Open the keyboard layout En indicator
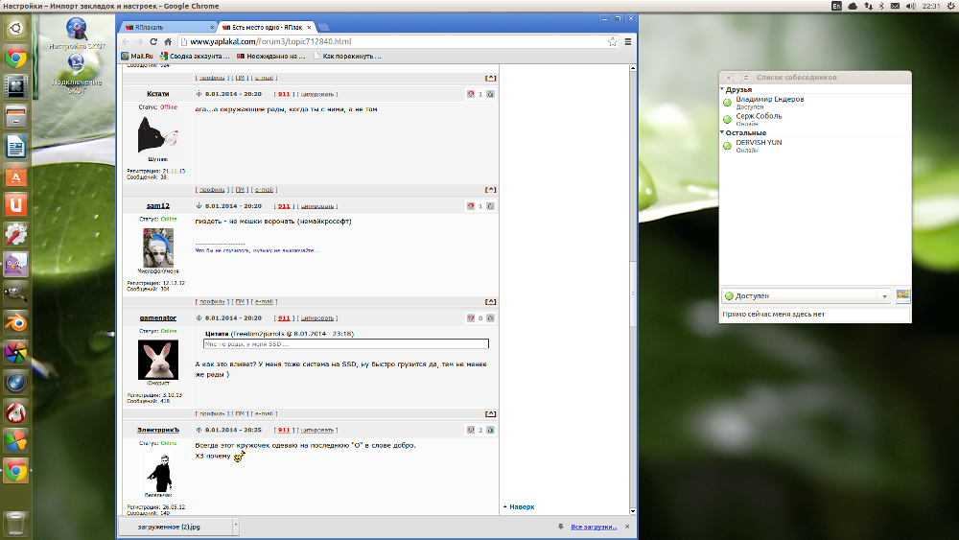959x540 pixels. (x=836, y=6)
